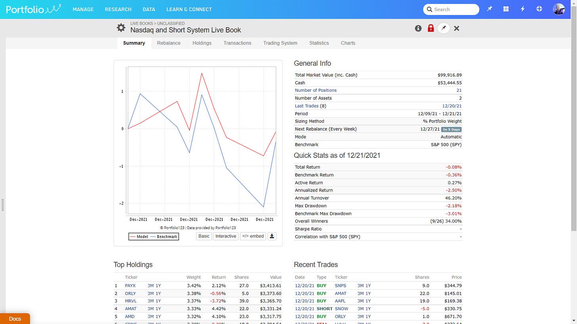Open the SNOW ticker link
Viewport: 577px width, 324px height.
pyautogui.click(x=342, y=309)
